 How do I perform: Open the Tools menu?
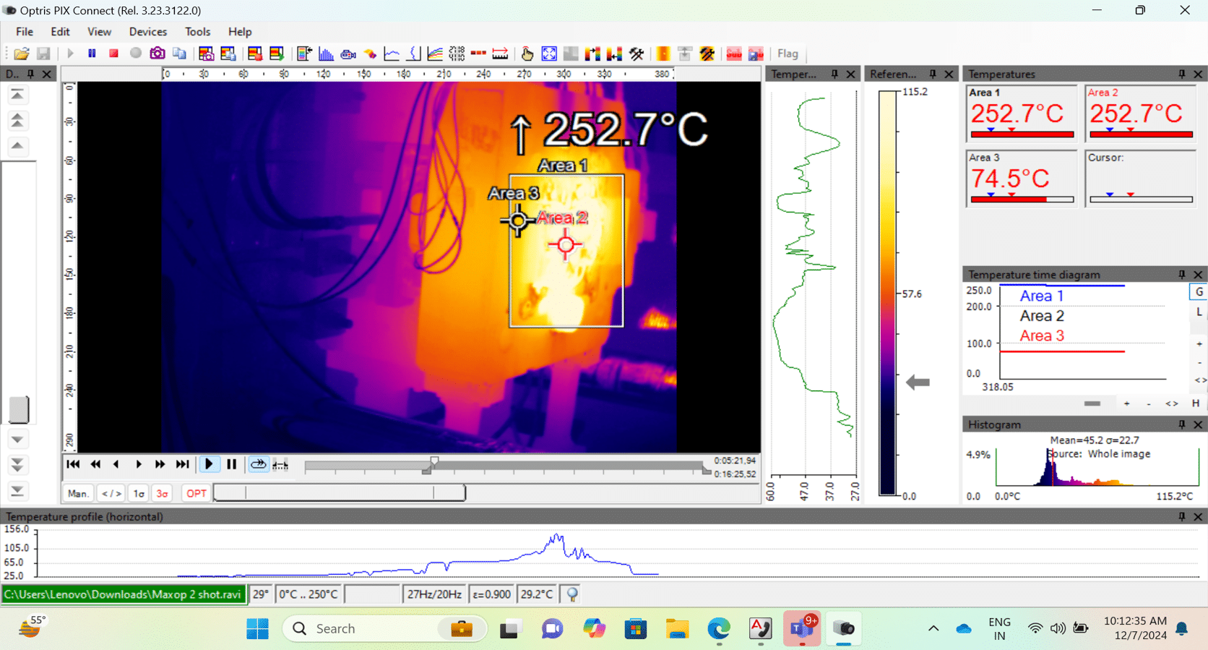(197, 32)
